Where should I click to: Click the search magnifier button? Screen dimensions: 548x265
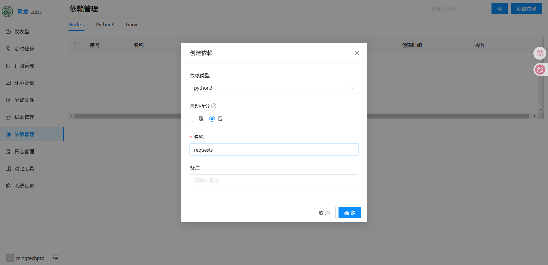pyautogui.click(x=499, y=9)
